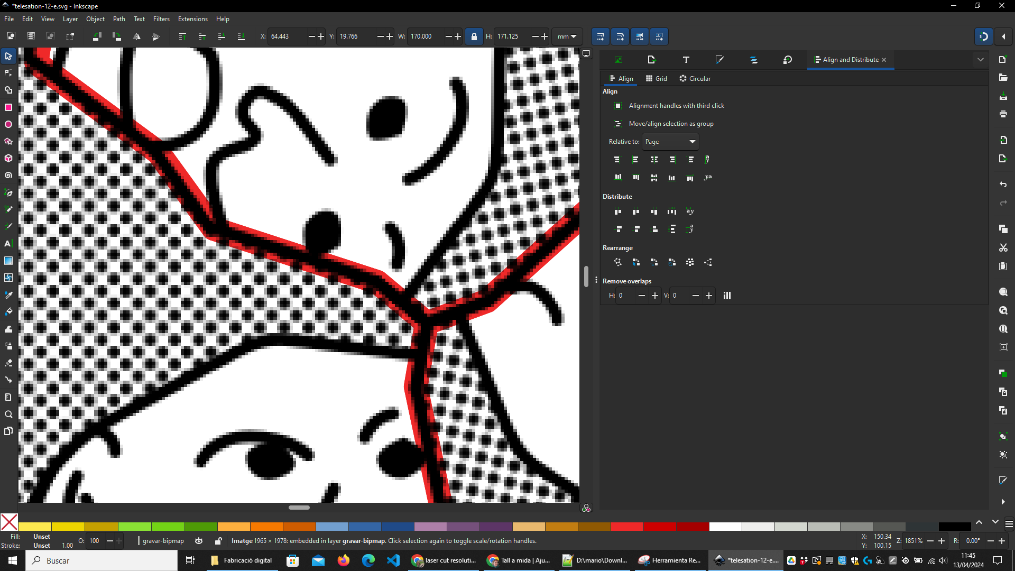Select the Eraser tool
The width and height of the screenshot is (1015, 571).
coord(8,363)
